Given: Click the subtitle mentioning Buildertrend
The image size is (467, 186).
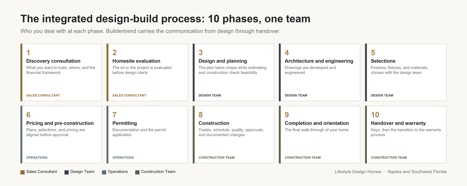Looking at the screenshot, I should [x=150, y=31].
